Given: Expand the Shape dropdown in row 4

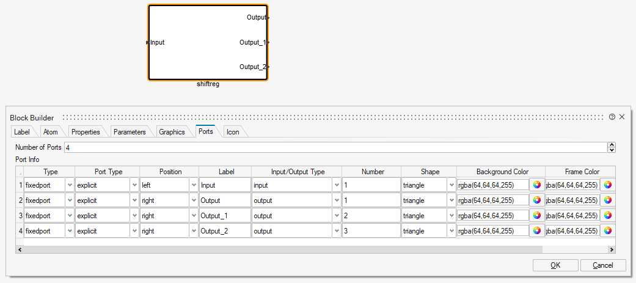Looking at the screenshot, I should point(451,231).
